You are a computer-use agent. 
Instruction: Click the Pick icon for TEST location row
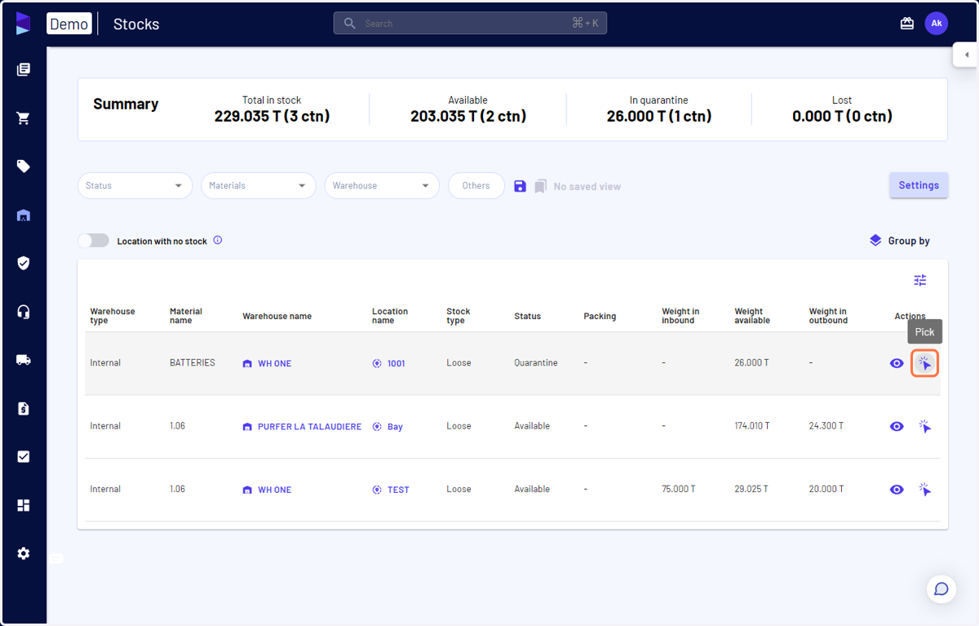pyautogui.click(x=924, y=490)
